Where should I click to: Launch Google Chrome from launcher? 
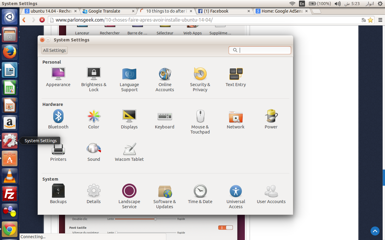(10, 229)
